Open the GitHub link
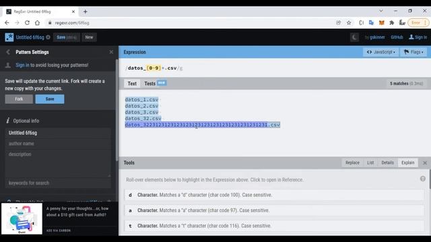This screenshot has height=242, width=431. pos(397,38)
